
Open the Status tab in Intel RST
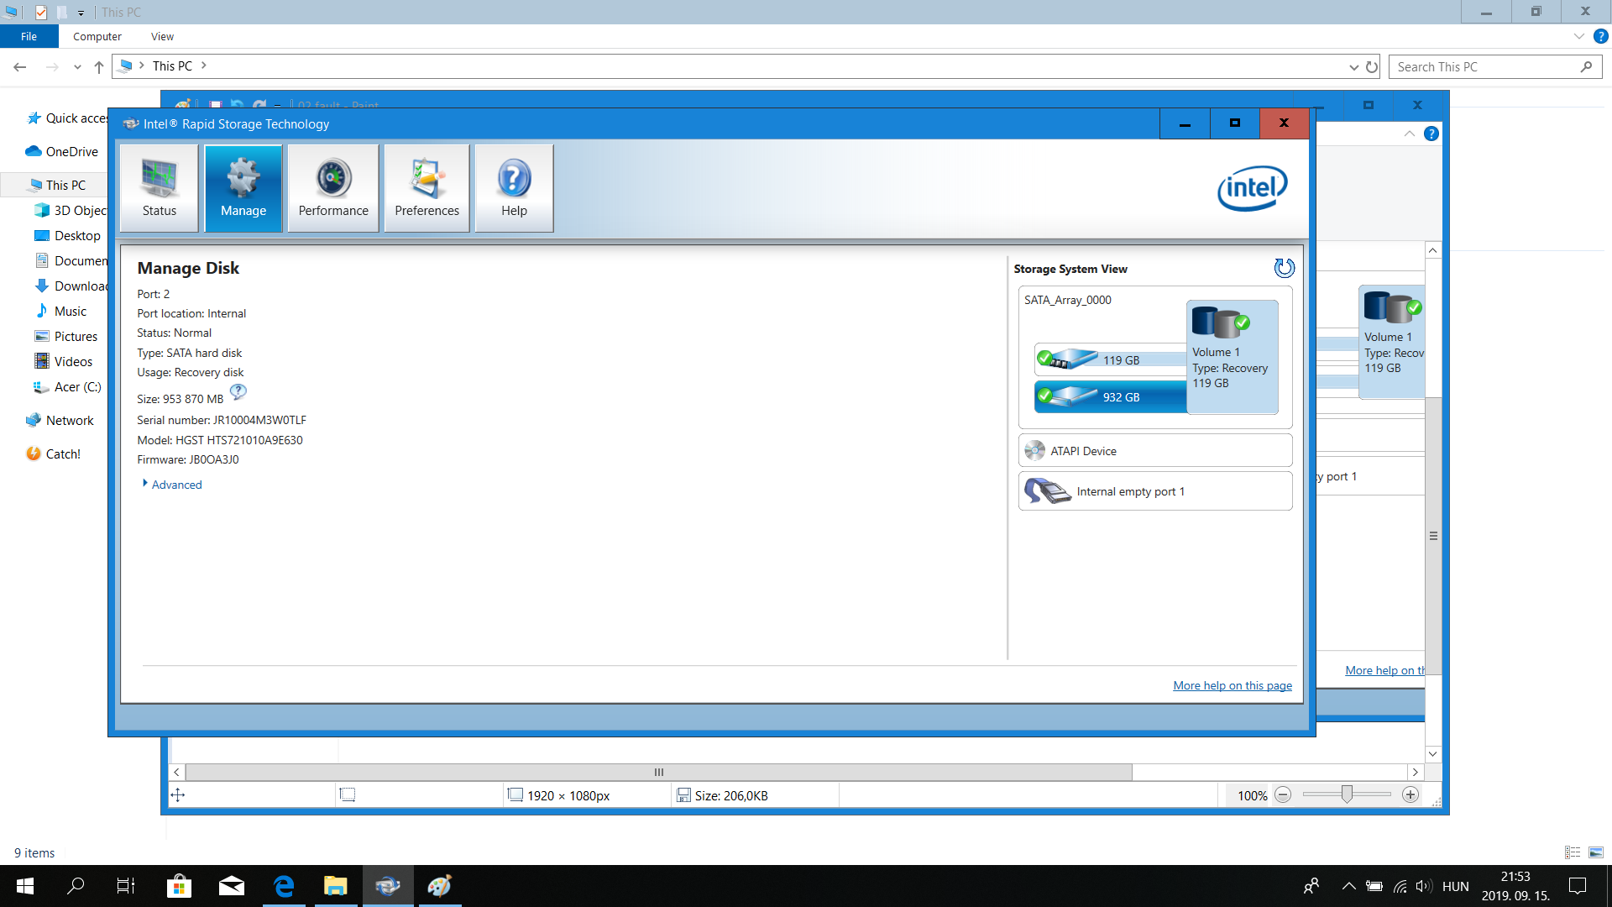[160, 188]
